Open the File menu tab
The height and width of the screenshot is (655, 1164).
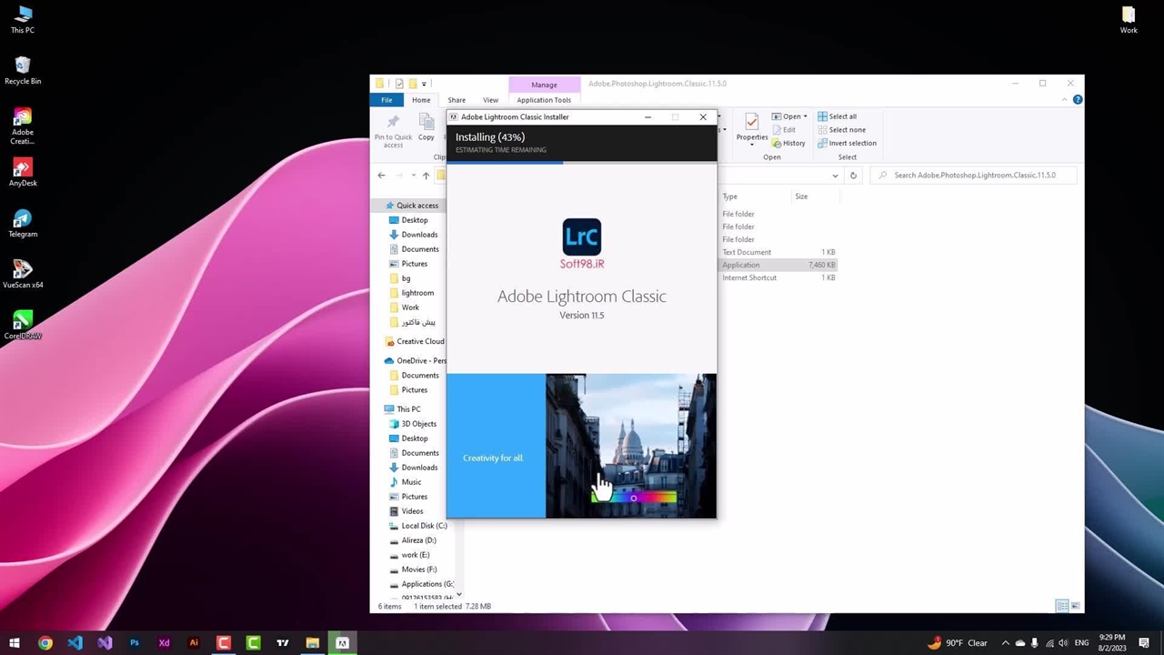[x=386, y=100]
